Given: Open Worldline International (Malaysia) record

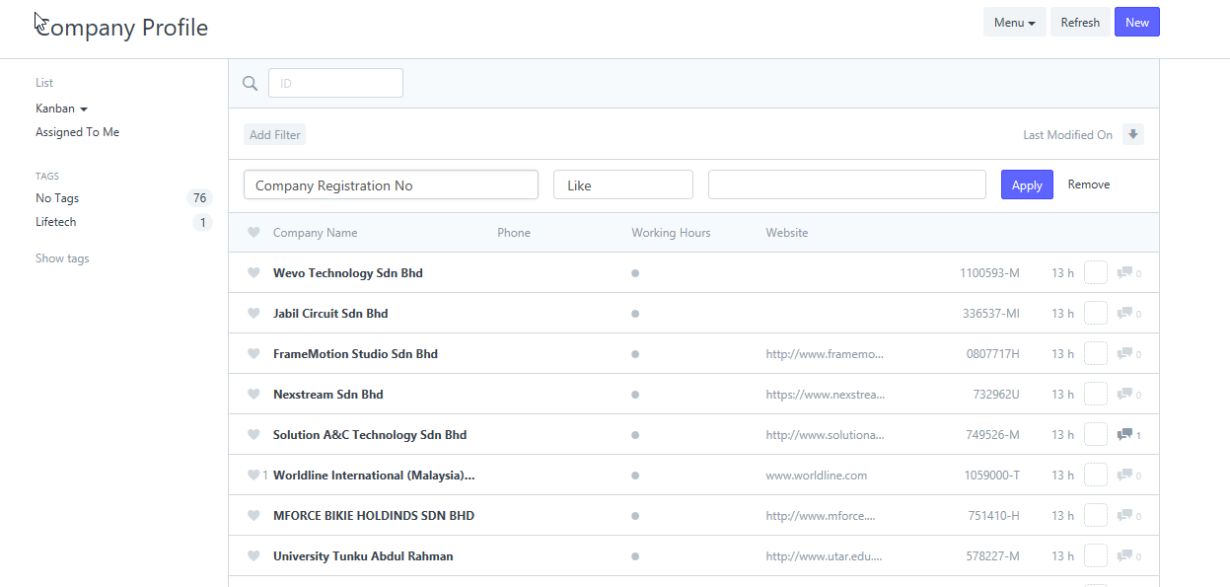Looking at the screenshot, I should (374, 476).
